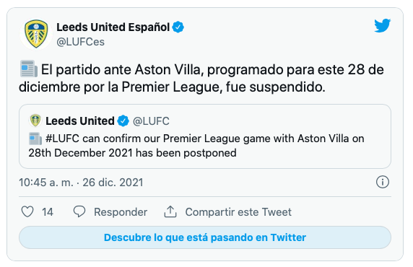Open the @LUFCes handle
Viewport: 413px width, 267px height.
(80, 42)
